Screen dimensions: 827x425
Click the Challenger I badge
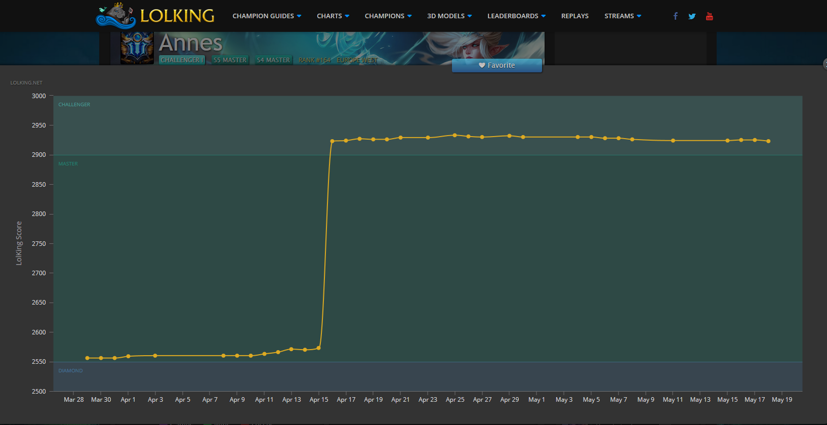tap(182, 60)
